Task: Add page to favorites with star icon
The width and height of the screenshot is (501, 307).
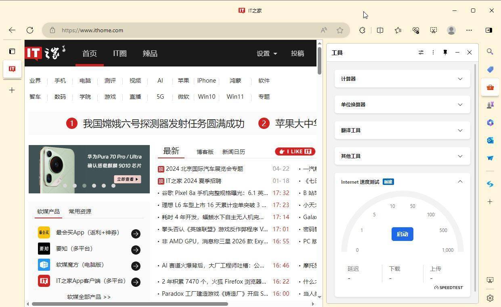Action: coord(340,30)
